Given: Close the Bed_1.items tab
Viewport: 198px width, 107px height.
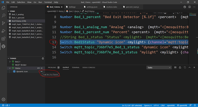Looking at the screenshot, I should [x=62, y=7].
